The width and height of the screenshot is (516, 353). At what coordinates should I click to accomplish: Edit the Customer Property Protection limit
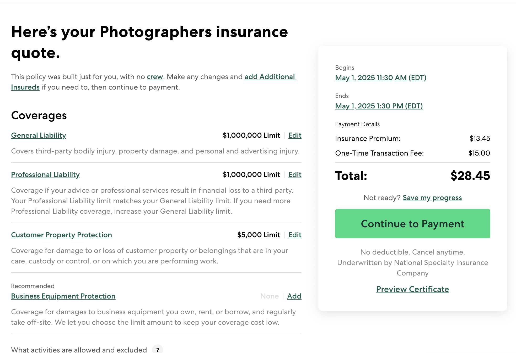point(295,235)
